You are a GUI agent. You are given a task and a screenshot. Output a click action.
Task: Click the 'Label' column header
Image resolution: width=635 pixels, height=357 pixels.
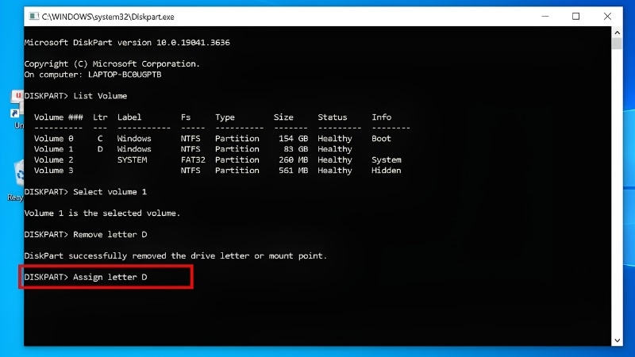(129, 117)
